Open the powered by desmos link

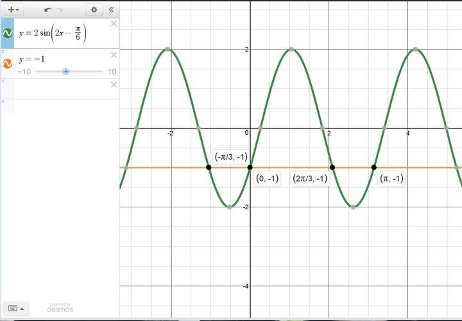(60, 308)
